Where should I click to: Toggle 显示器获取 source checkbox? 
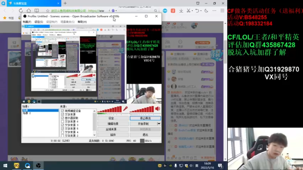pos(62,118)
